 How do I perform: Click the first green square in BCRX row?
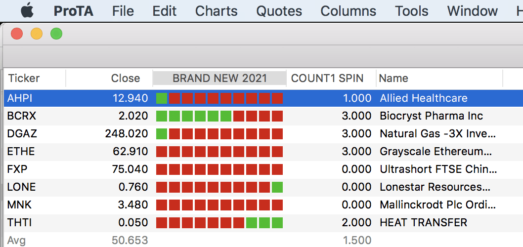162,116
